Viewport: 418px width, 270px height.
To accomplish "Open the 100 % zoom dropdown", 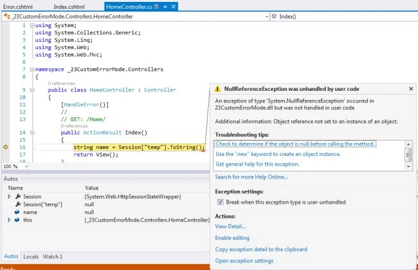I will (x=26, y=167).
